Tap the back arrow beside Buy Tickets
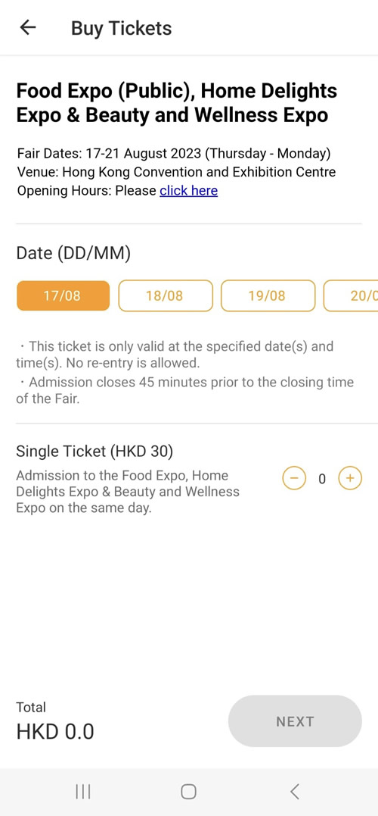The height and width of the screenshot is (816, 378). (x=27, y=27)
